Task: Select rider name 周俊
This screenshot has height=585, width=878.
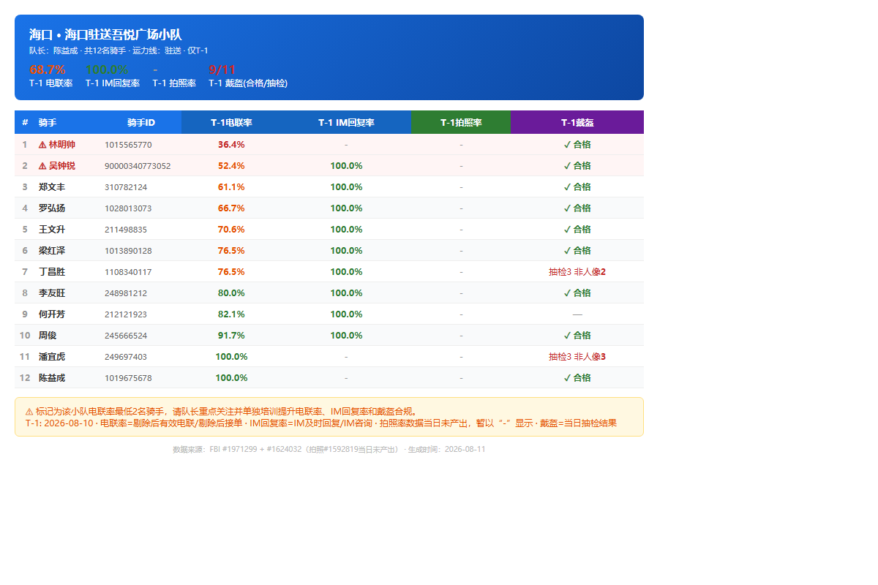Action: click(48, 336)
